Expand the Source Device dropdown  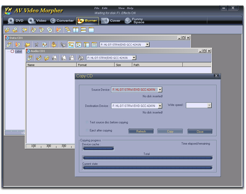[160, 90]
